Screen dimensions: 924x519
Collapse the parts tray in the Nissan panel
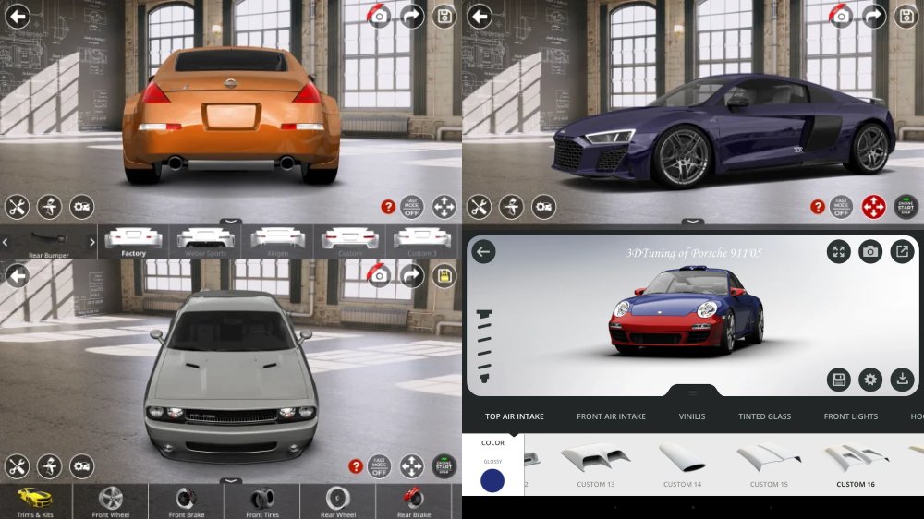231,222
